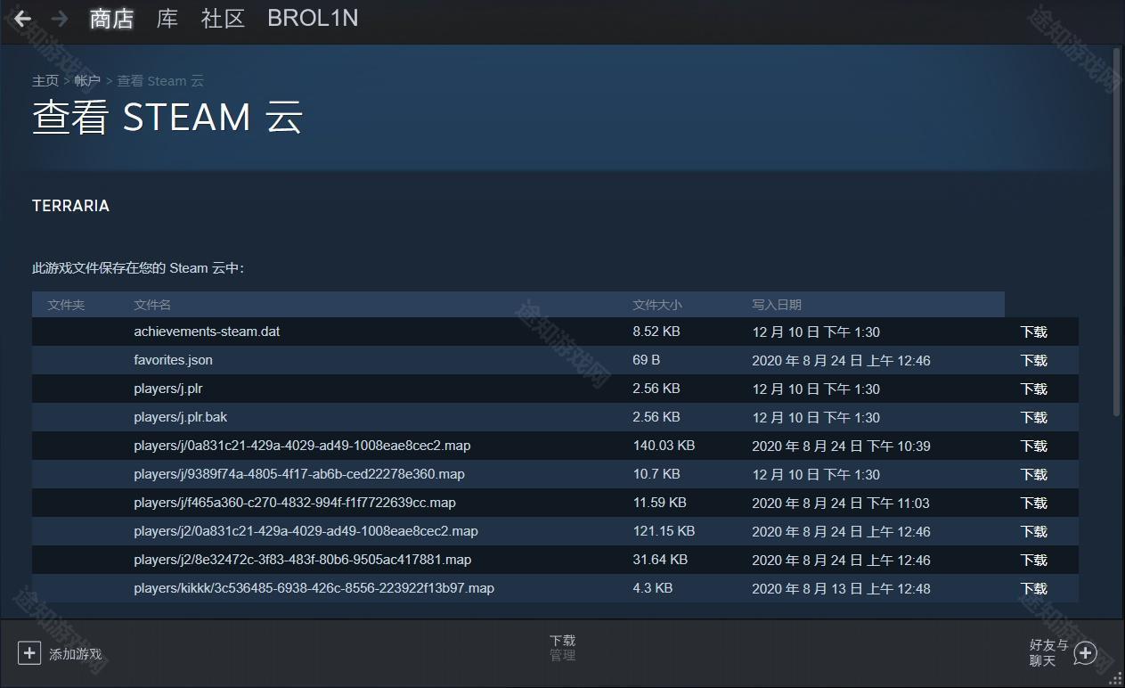Select players/j/9389f74a map file name
Viewport: 1125px width, 688px height.
(x=299, y=474)
